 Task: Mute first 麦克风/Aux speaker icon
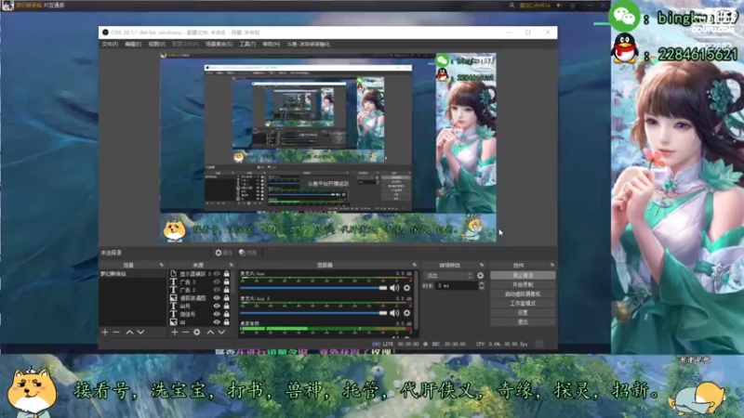[394, 288]
